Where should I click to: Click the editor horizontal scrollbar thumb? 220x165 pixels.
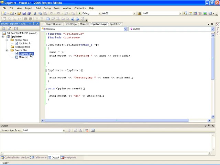click(117, 120)
